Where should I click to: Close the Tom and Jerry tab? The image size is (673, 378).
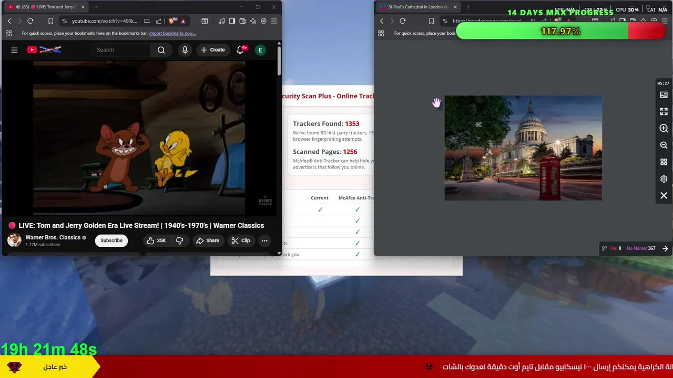83,7
